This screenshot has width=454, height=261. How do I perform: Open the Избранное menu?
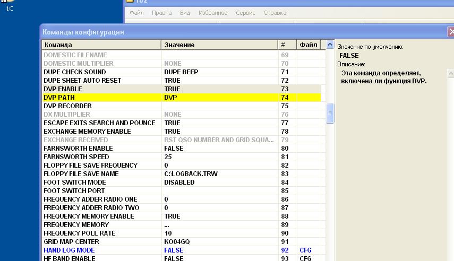tap(212, 13)
